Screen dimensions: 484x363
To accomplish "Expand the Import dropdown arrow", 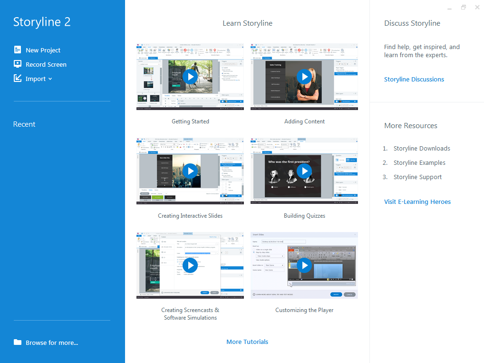I will [50, 79].
